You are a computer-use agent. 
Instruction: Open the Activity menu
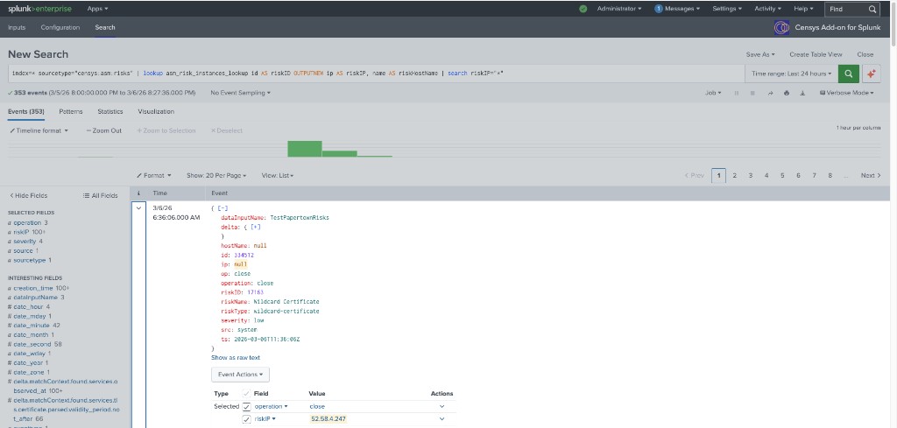click(767, 9)
